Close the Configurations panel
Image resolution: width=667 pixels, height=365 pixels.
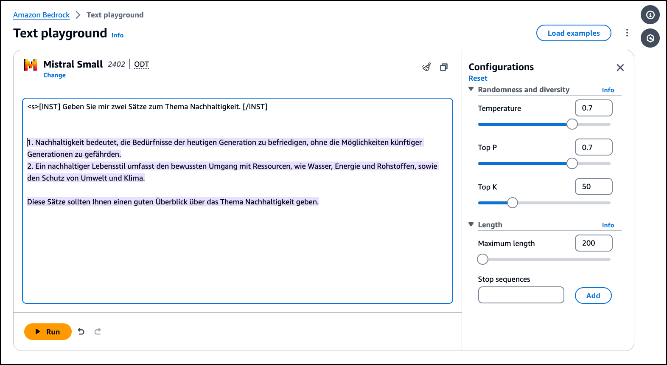620,68
